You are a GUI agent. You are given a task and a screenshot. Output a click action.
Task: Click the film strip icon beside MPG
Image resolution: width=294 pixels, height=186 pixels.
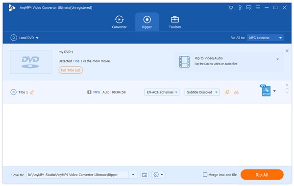tap(89, 92)
